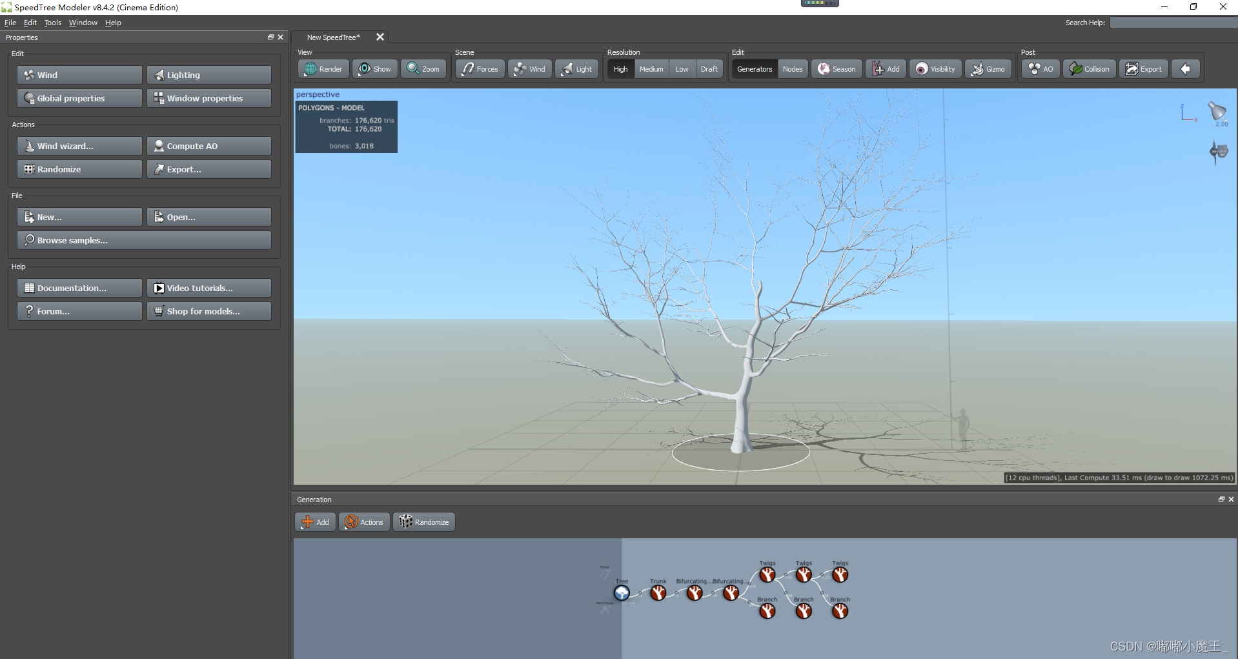Open the Help menu
The width and height of the screenshot is (1238, 659).
coord(113,23)
